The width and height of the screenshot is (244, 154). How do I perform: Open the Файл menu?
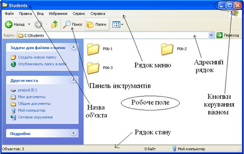[9, 14]
